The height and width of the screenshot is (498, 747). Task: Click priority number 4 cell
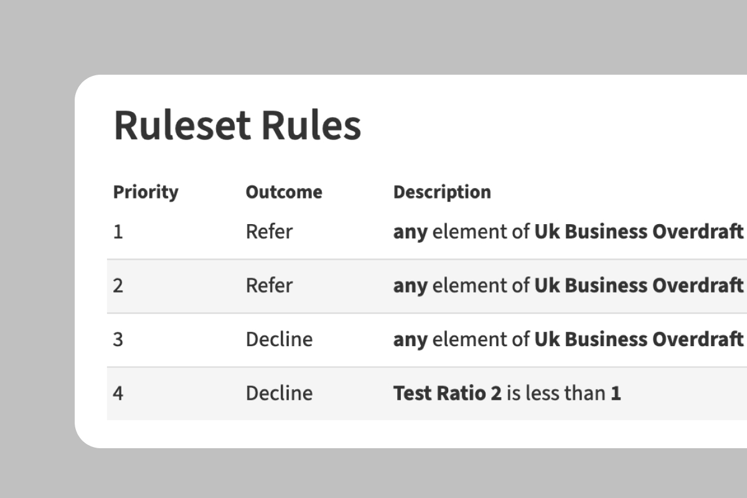pos(118,393)
